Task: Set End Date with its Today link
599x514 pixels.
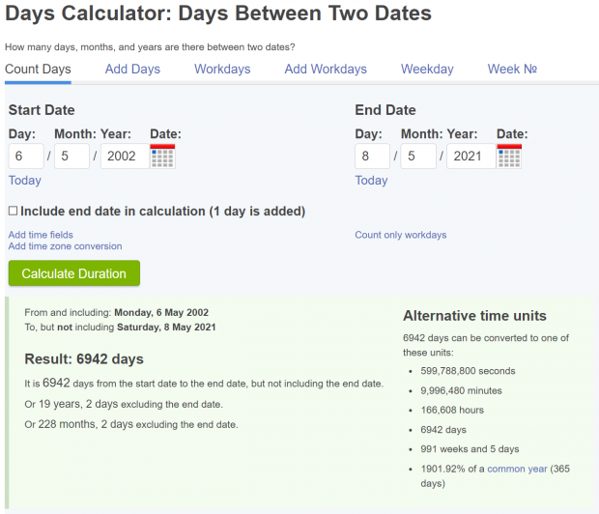Action: (x=371, y=180)
